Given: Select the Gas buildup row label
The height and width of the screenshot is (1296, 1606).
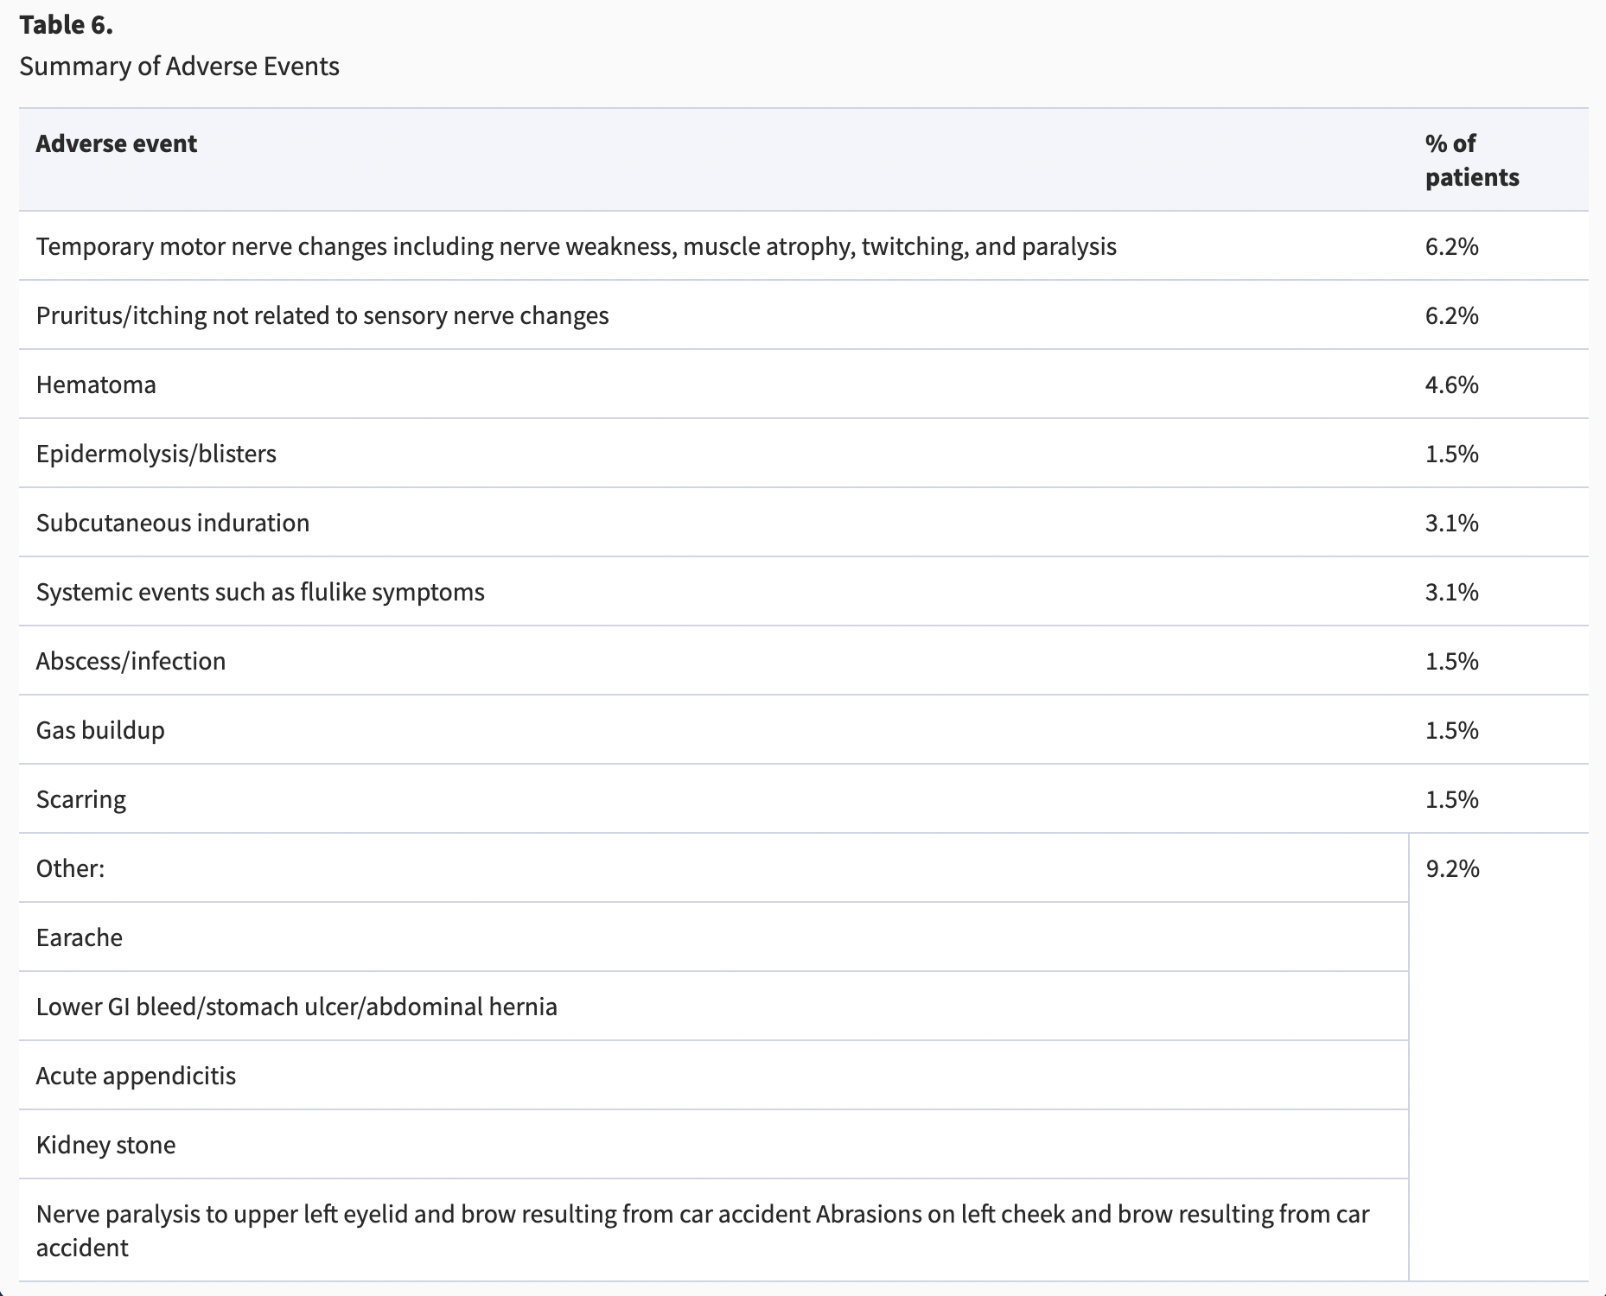Looking at the screenshot, I should (100, 731).
